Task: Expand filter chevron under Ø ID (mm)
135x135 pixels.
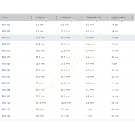Action: [x=46, y=20]
